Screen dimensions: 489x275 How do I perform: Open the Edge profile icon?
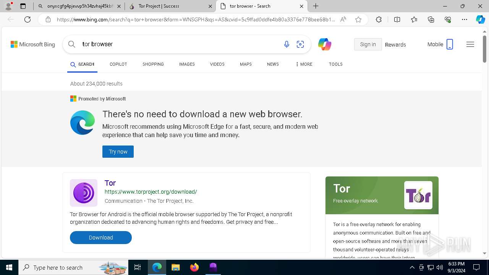[x=8, y=6]
